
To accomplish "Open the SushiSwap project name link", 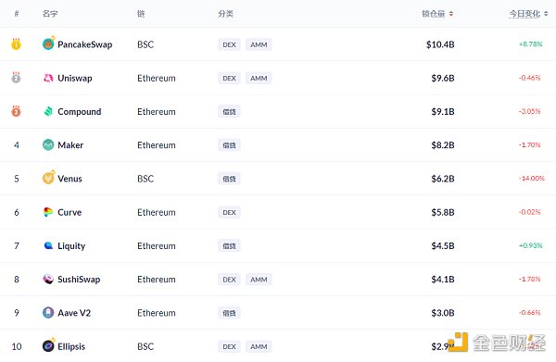I will [79, 280].
